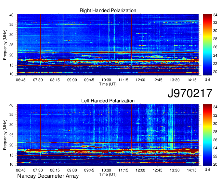221x180 pixels.
Task: Click the "10:30" time tick on the left-handed plot
Action: point(106,170)
